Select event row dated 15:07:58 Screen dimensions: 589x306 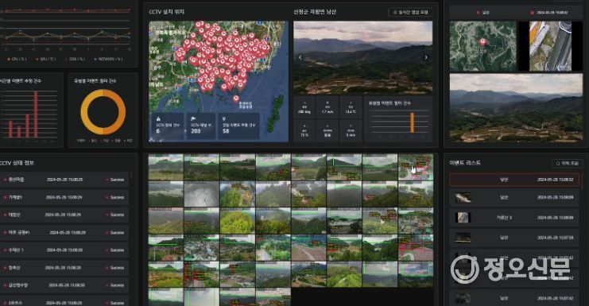pyautogui.click(x=514, y=238)
